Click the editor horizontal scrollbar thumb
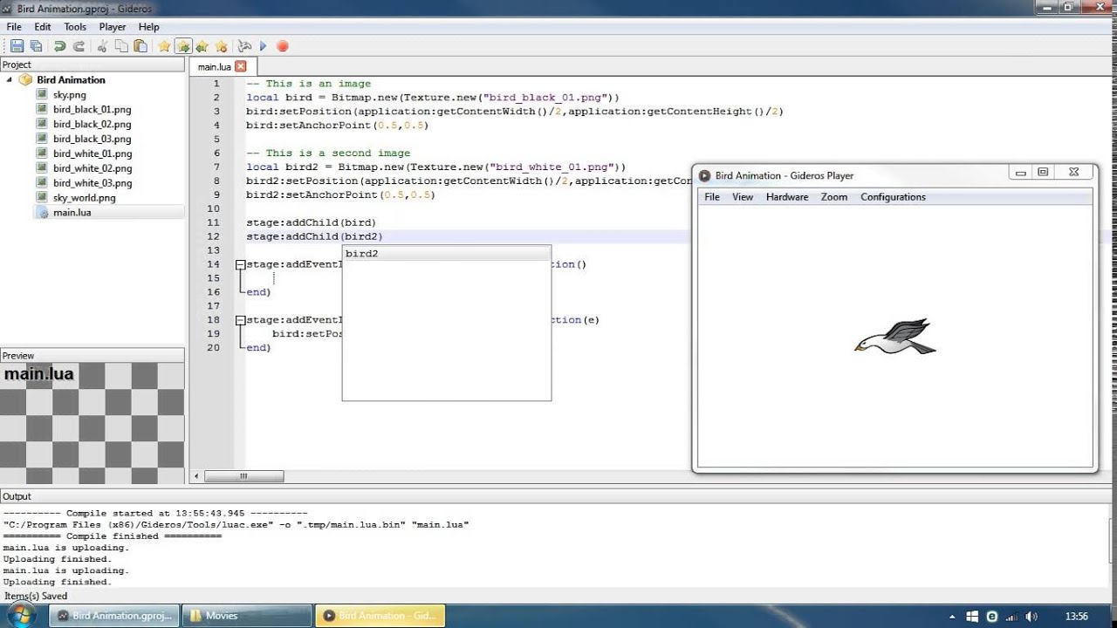Screen dimensions: 1117x628 243,476
